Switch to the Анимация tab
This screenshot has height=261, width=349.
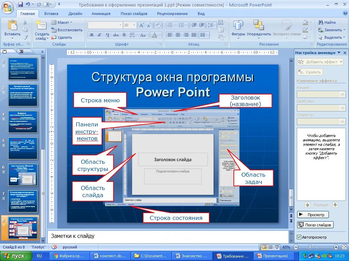point(101,14)
